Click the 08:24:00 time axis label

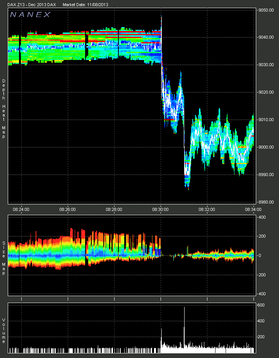tap(21, 209)
